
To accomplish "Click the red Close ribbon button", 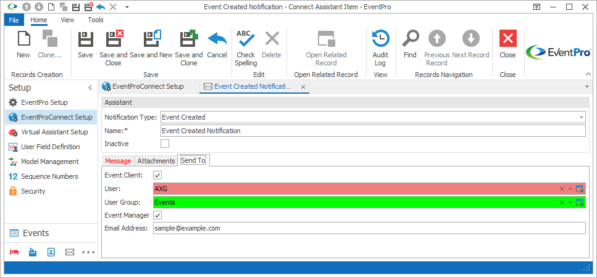I will click(x=507, y=44).
